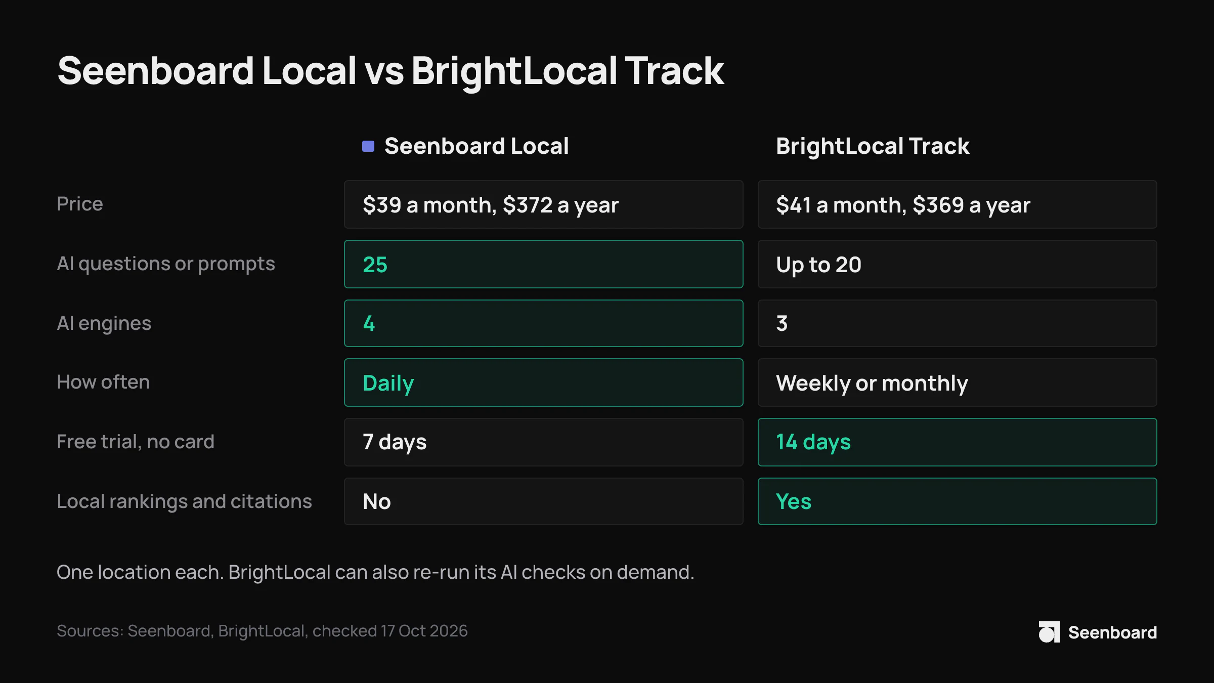Image resolution: width=1214 pixels, height=683 pixels.
Task: Click the 'Seenboard' brand wordmark
Action: pos(1112,632)
